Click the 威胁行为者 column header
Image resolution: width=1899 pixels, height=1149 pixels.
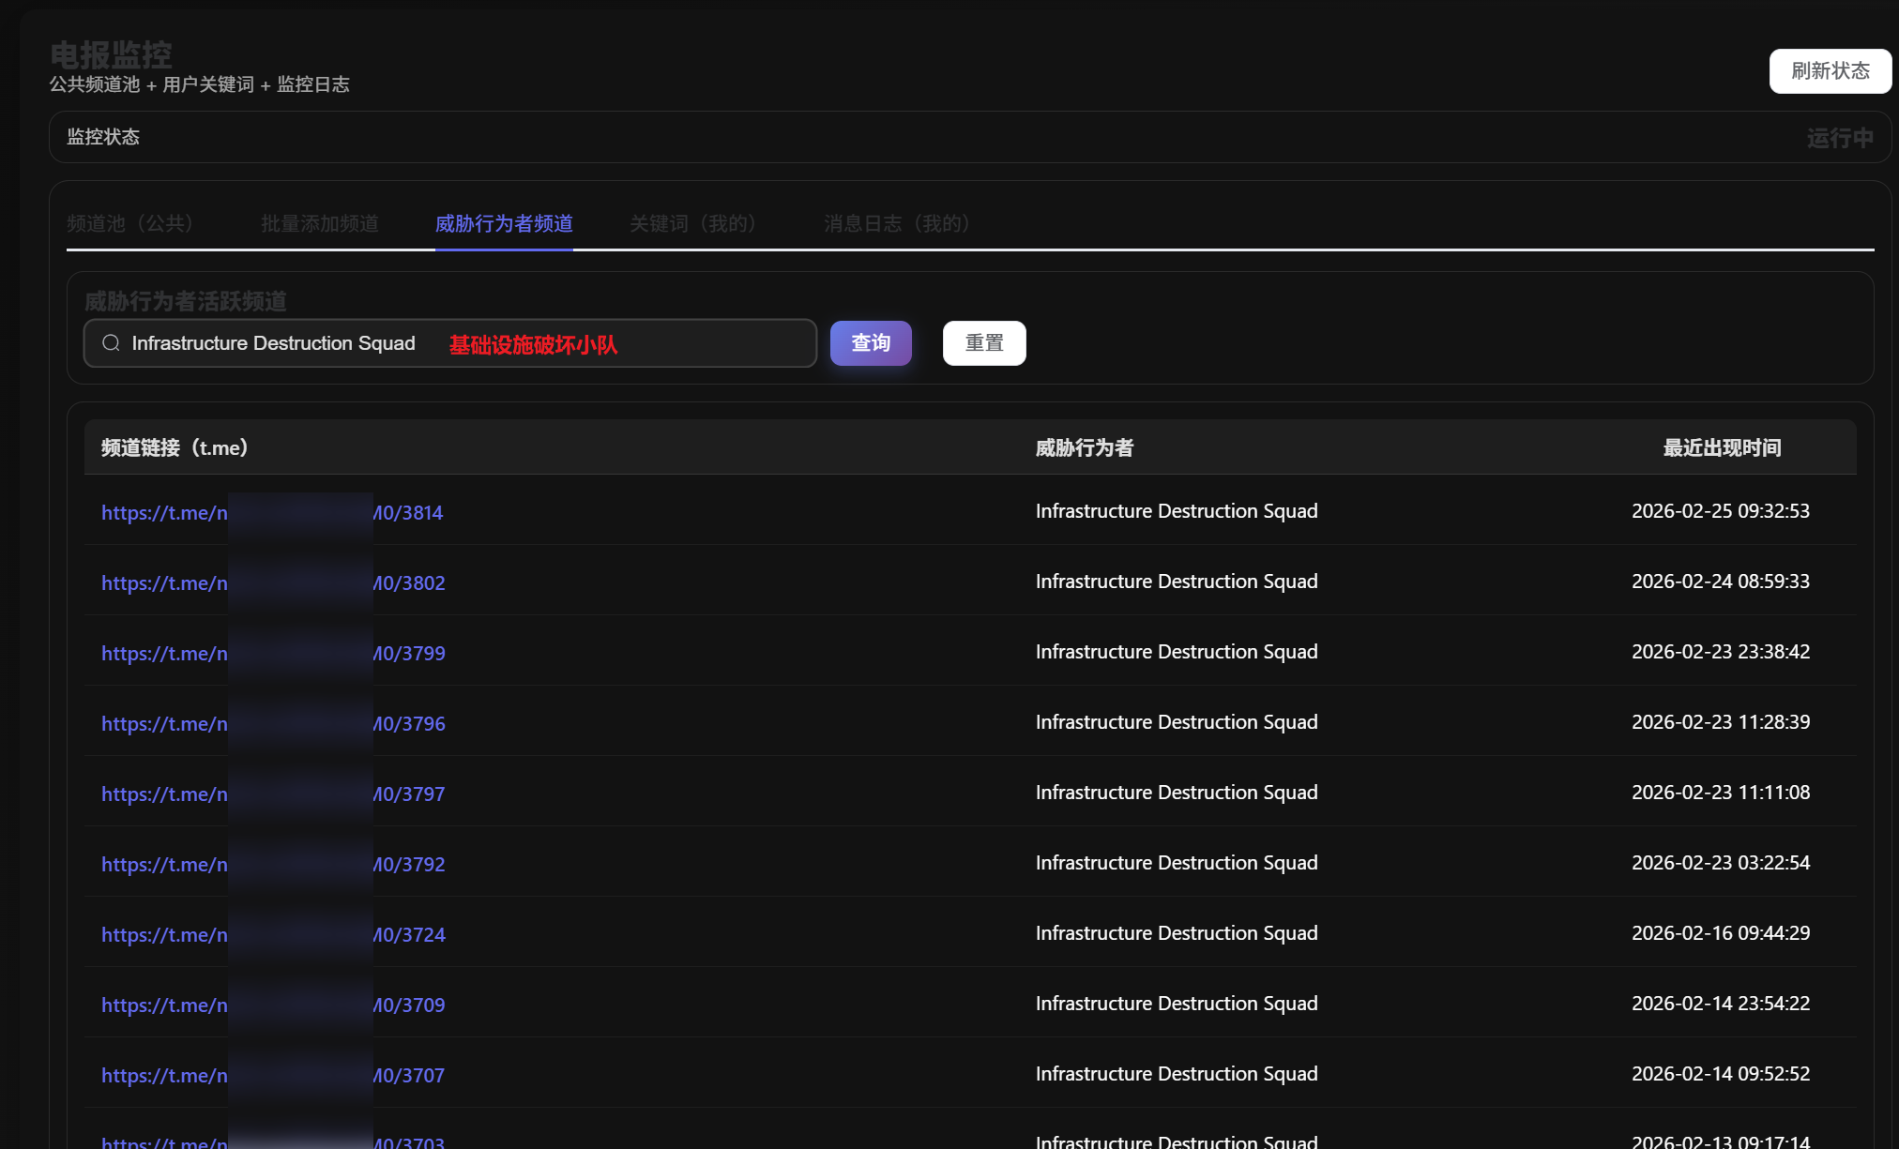pos(1084,447)
